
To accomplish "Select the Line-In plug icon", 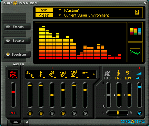I will click(85, 74).
